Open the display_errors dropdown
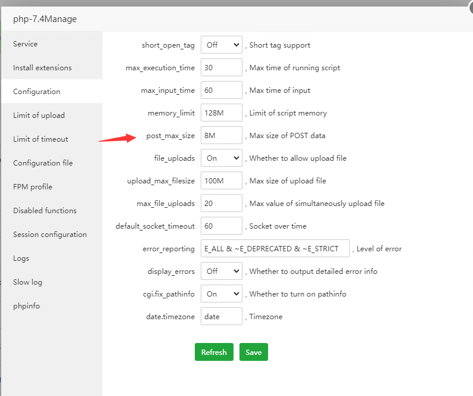Screen dimensions: 473x396 pos(221,271)
